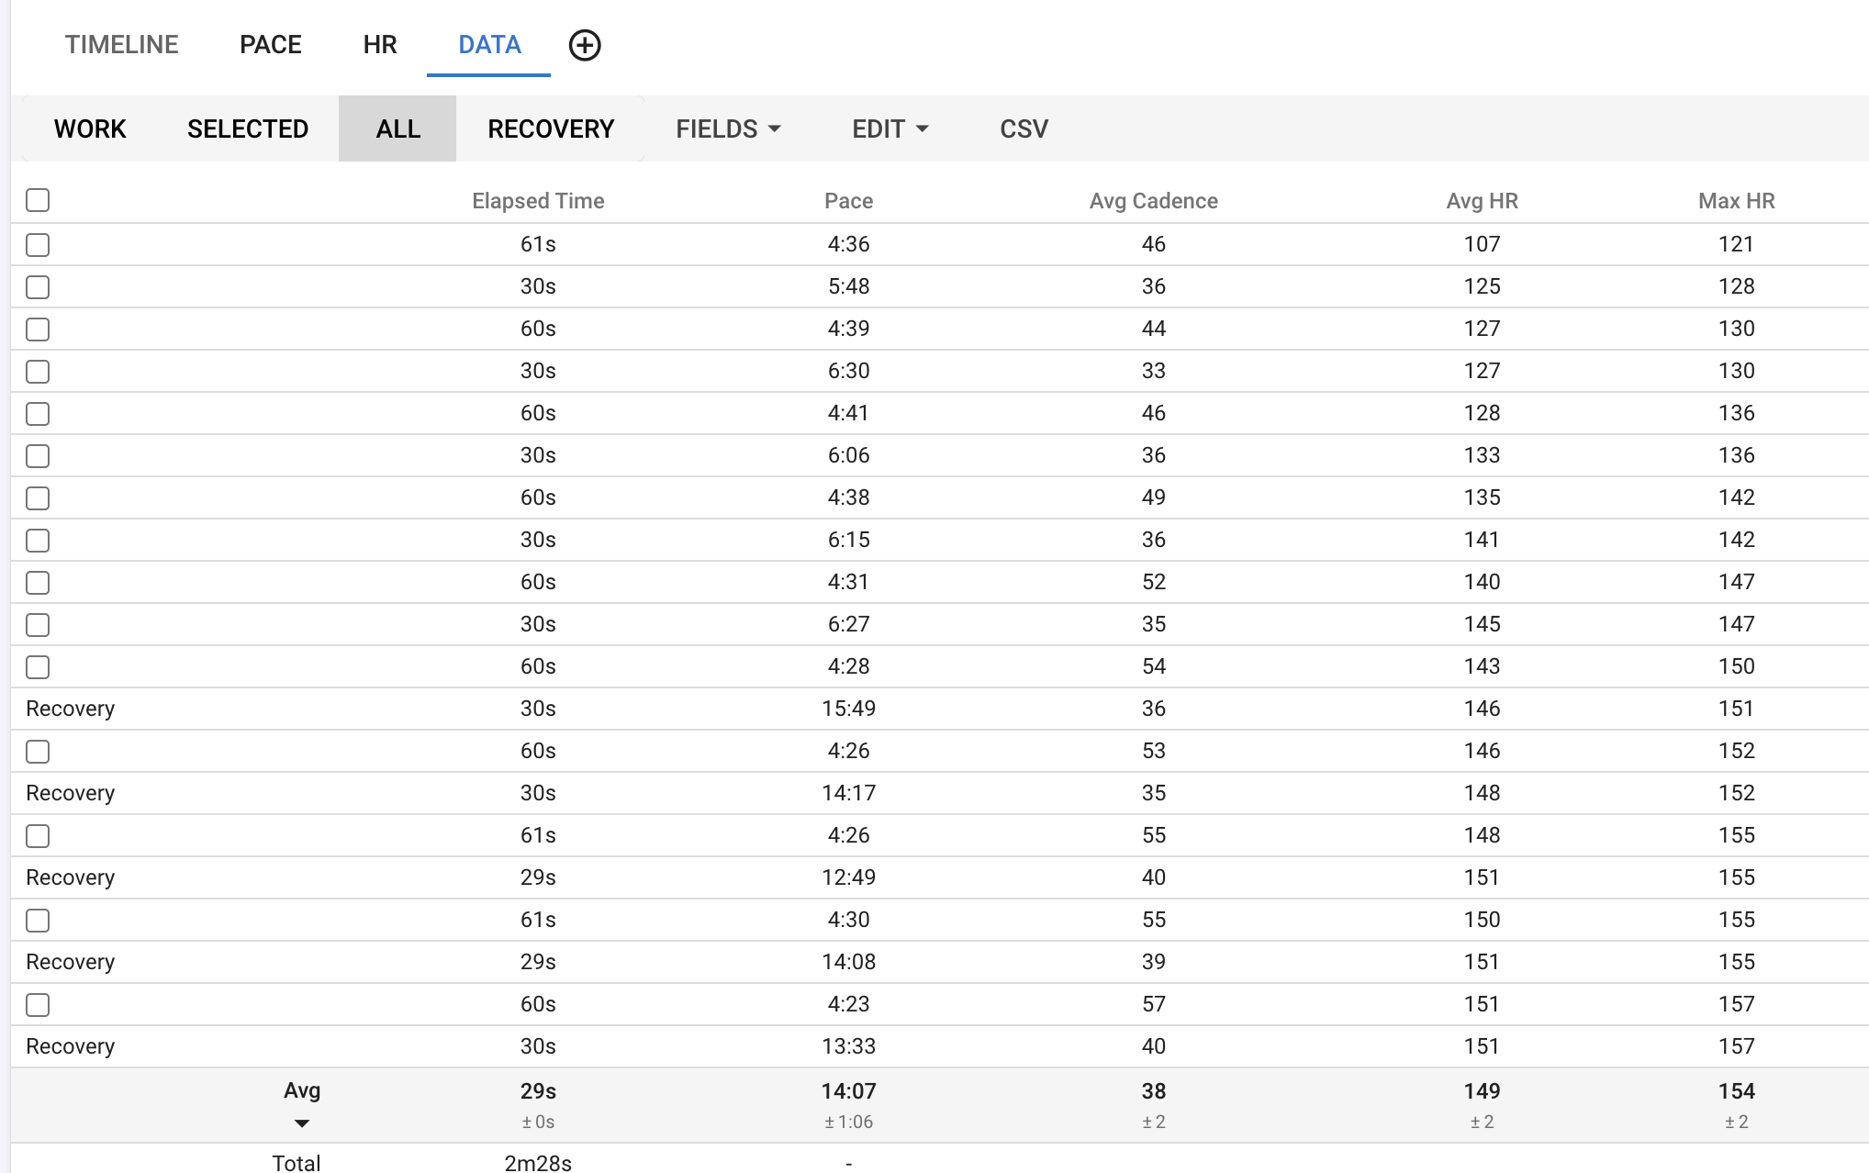Select the DATA tab

[x=489, y=45]
